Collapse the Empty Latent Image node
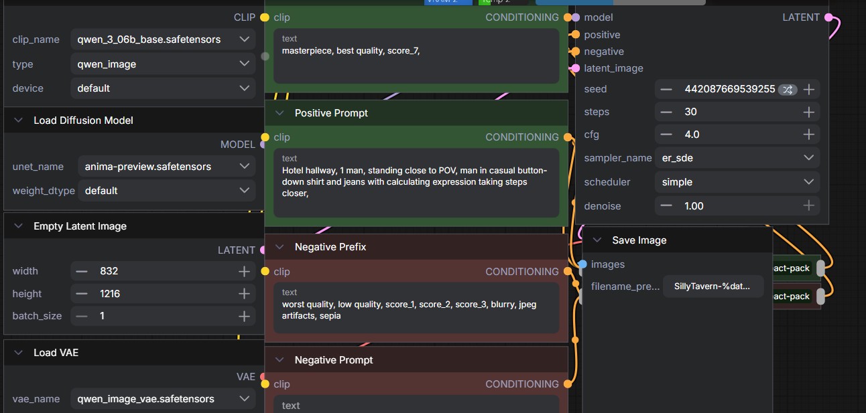This screenshot has width=866, height=413. point(18,226)
